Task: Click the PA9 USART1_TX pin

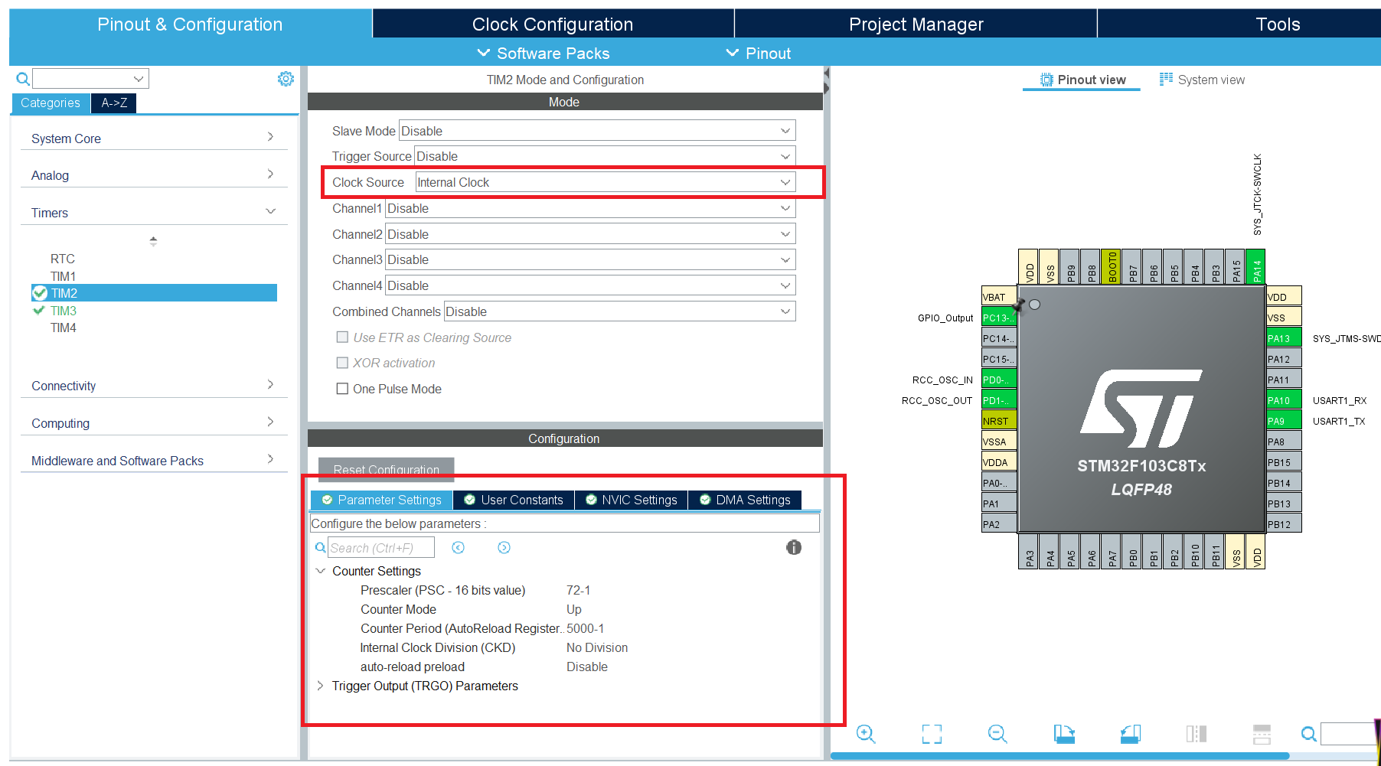Action: (1284, 421)
